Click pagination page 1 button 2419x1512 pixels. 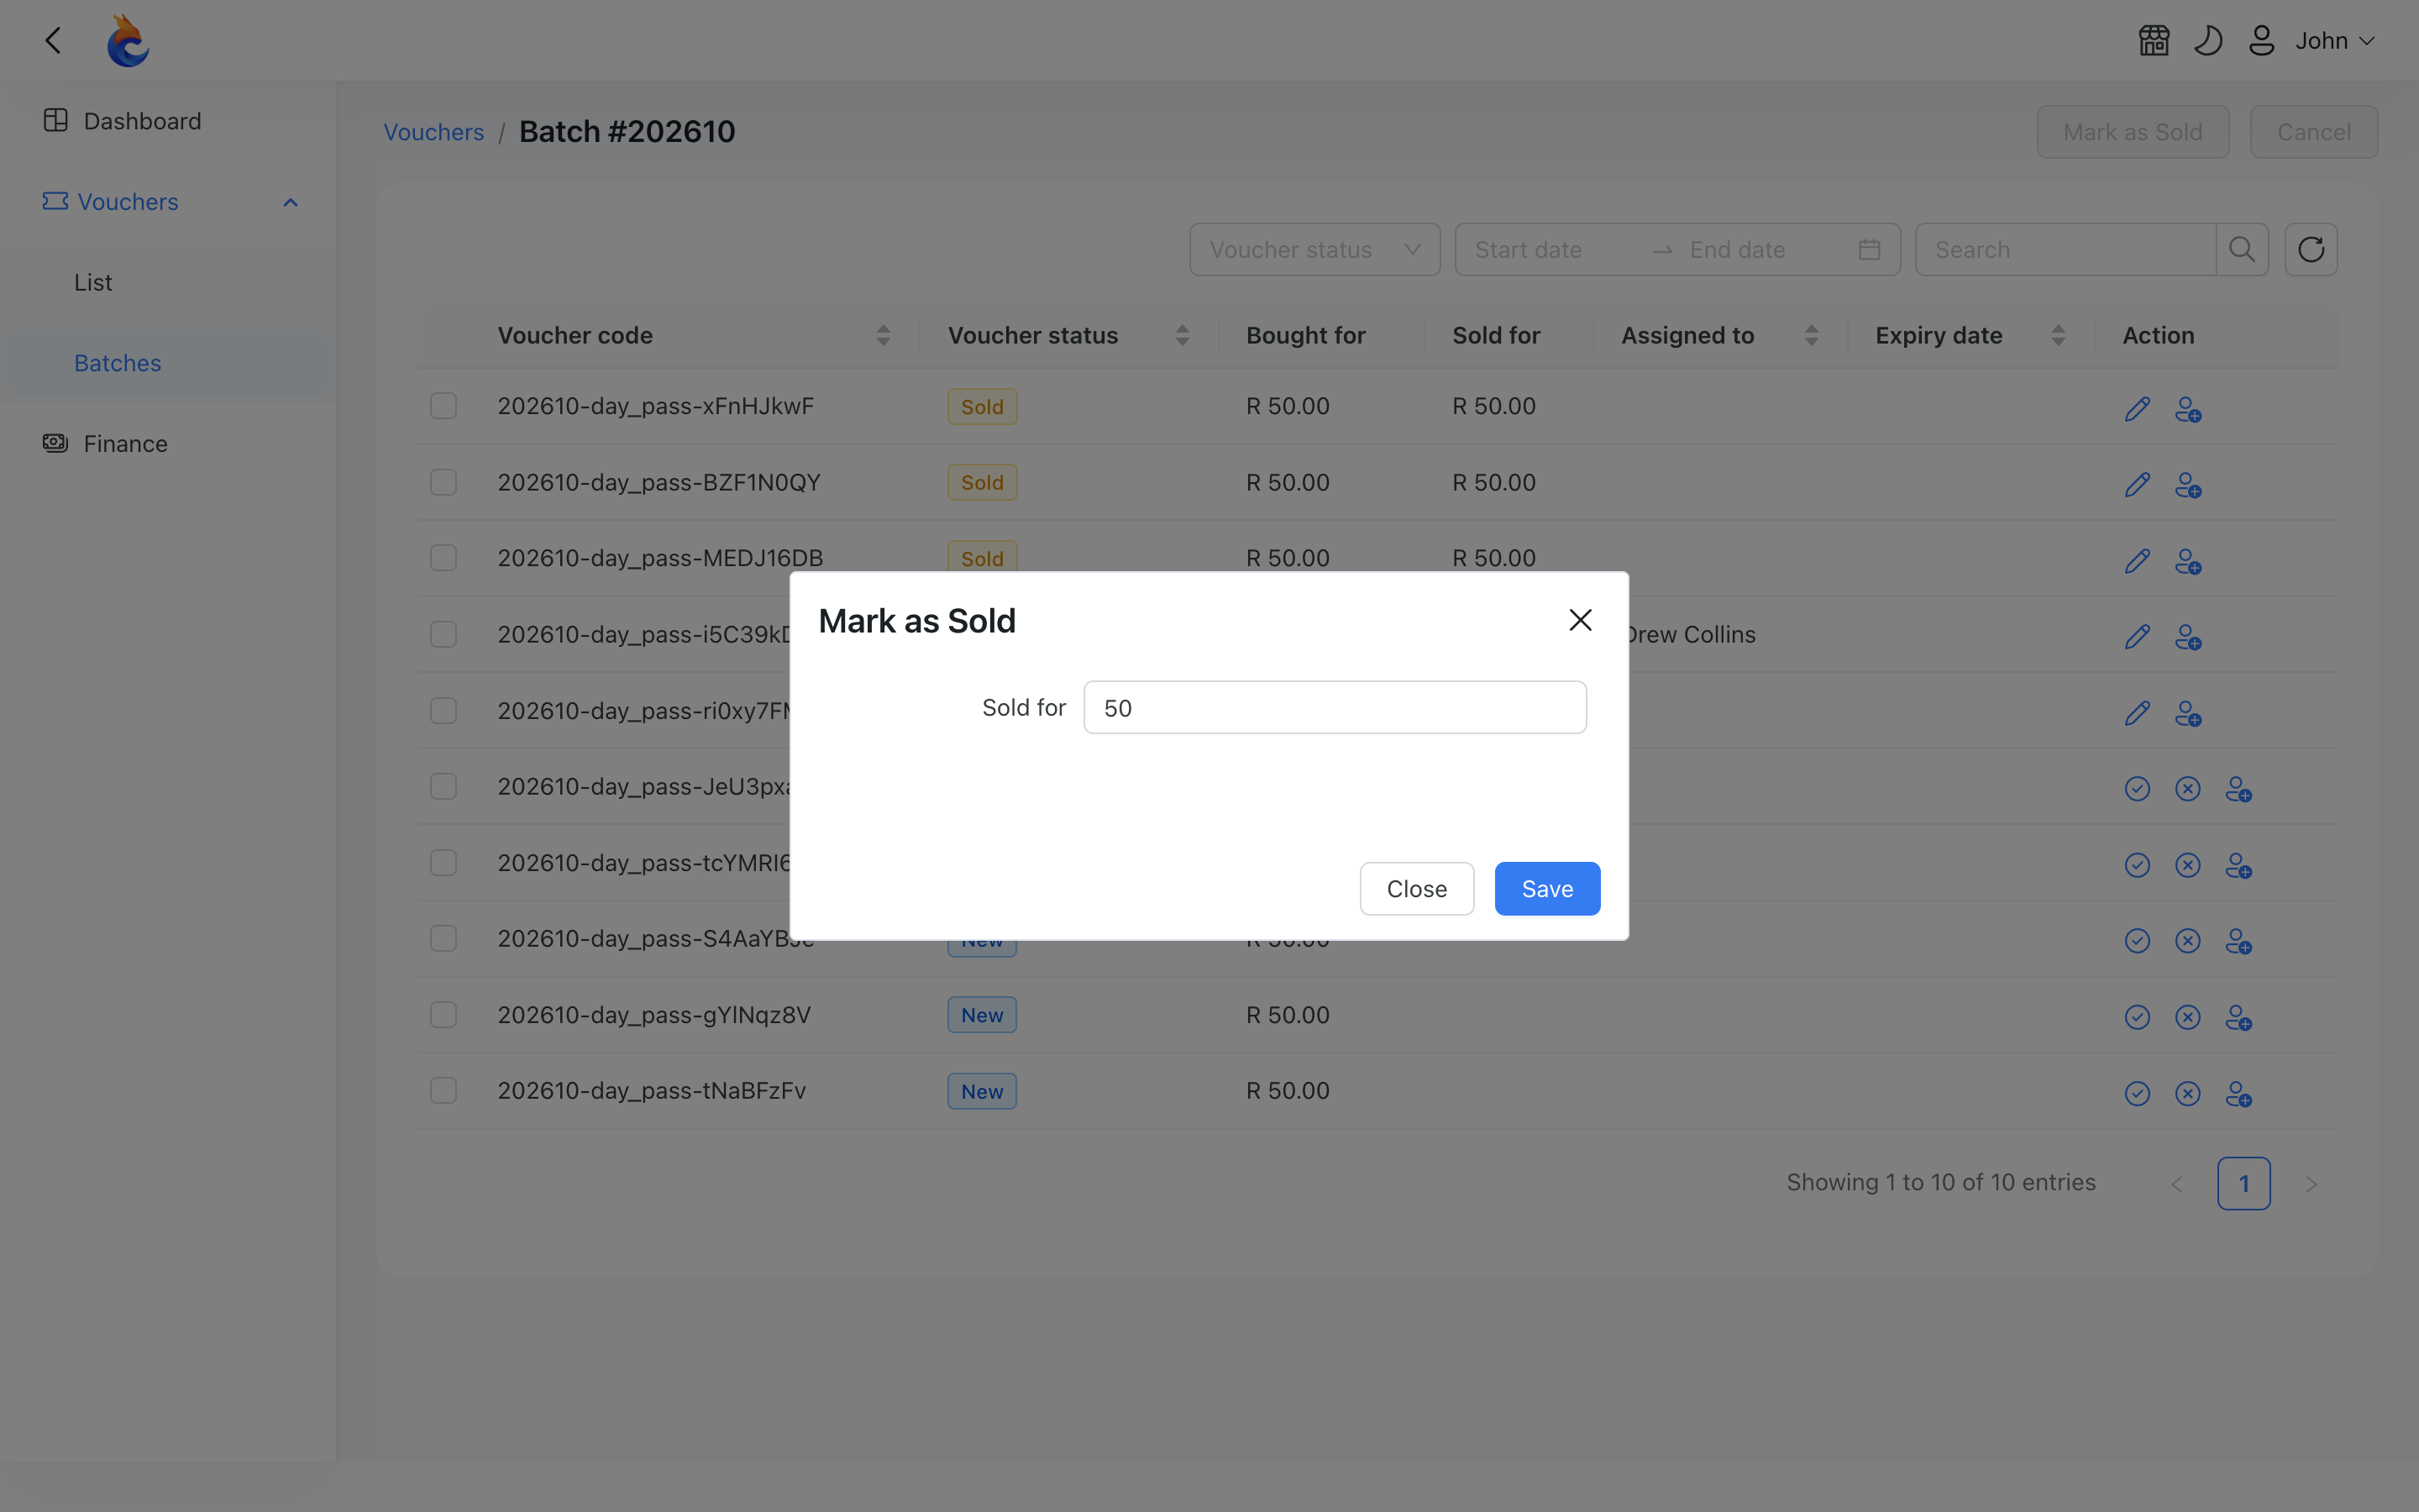(2244, 1184)
